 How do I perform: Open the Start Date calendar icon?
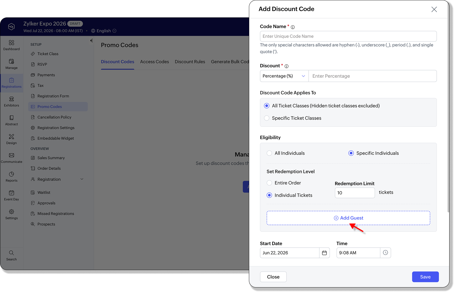click(x=324, y=253)
